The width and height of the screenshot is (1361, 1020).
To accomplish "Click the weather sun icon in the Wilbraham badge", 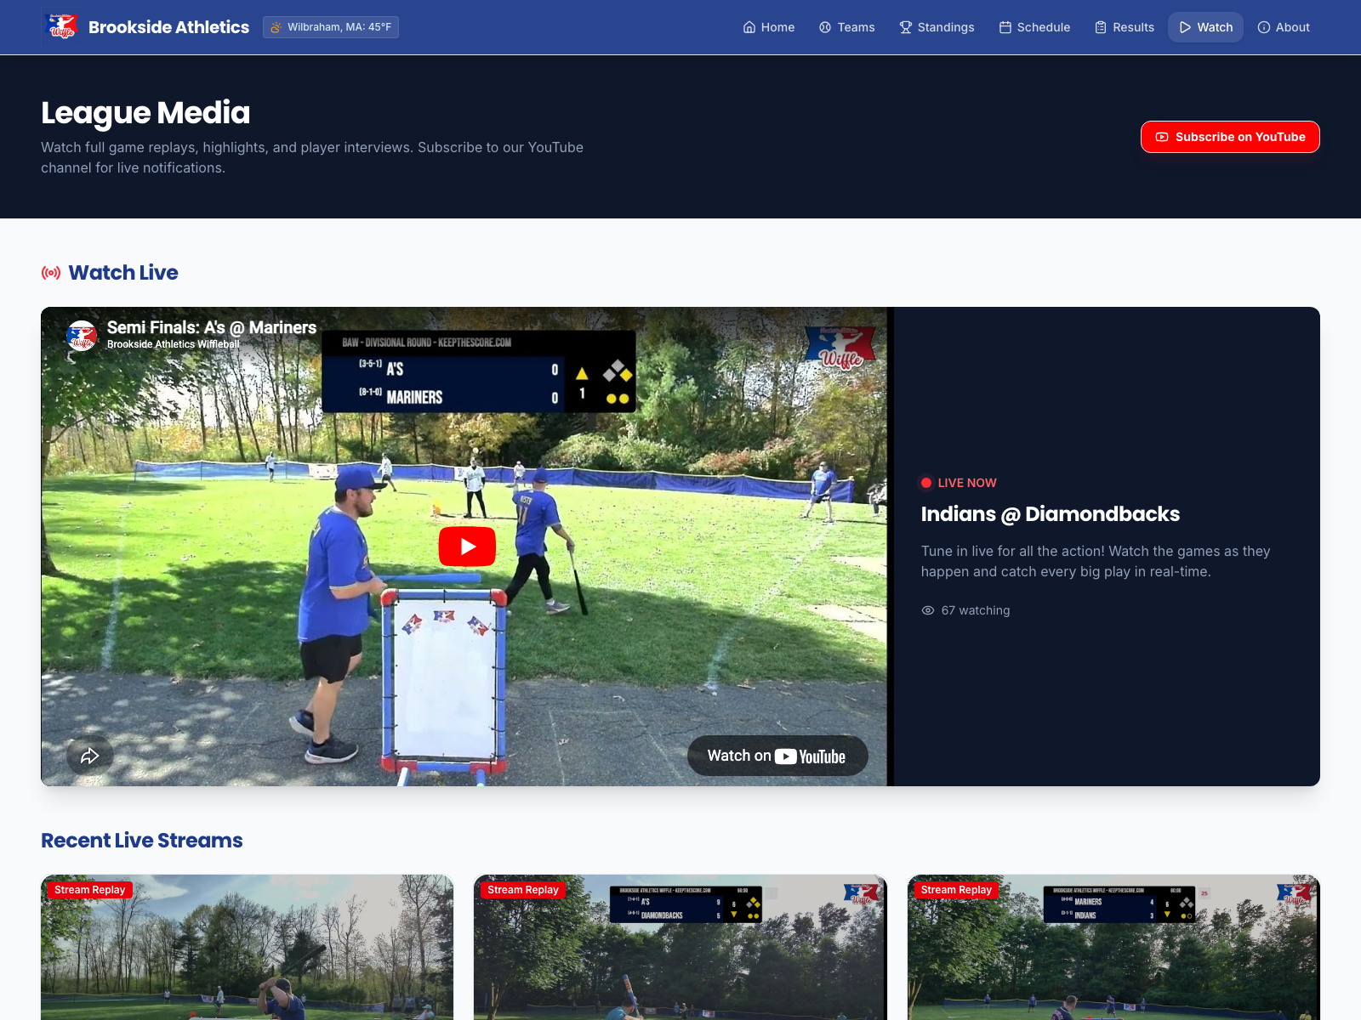I will tap(276, 26).
